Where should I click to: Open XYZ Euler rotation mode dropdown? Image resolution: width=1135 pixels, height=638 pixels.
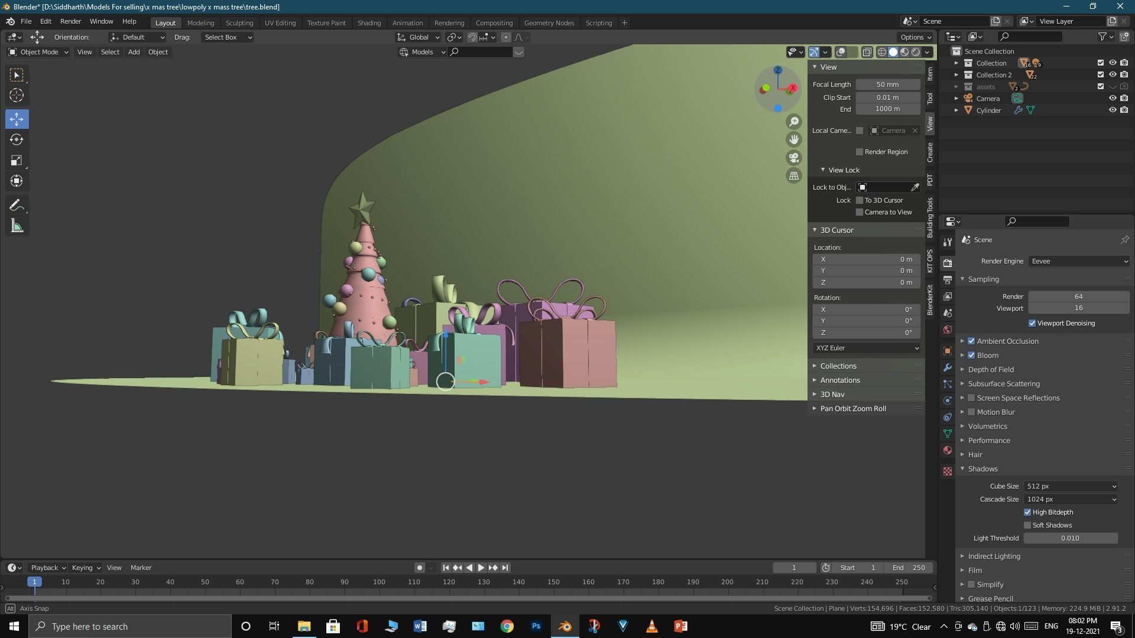(867, 348)
